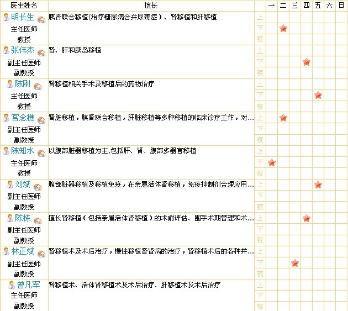
Task: Click the 擅长 column header
Action: pos(151,6)
